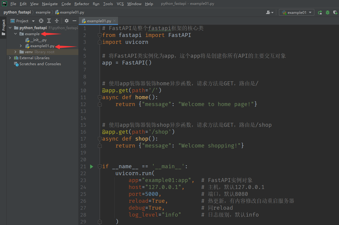
Task: Open the Project view type dropdown
Action: pyautogui.click(x=33, y=21)
